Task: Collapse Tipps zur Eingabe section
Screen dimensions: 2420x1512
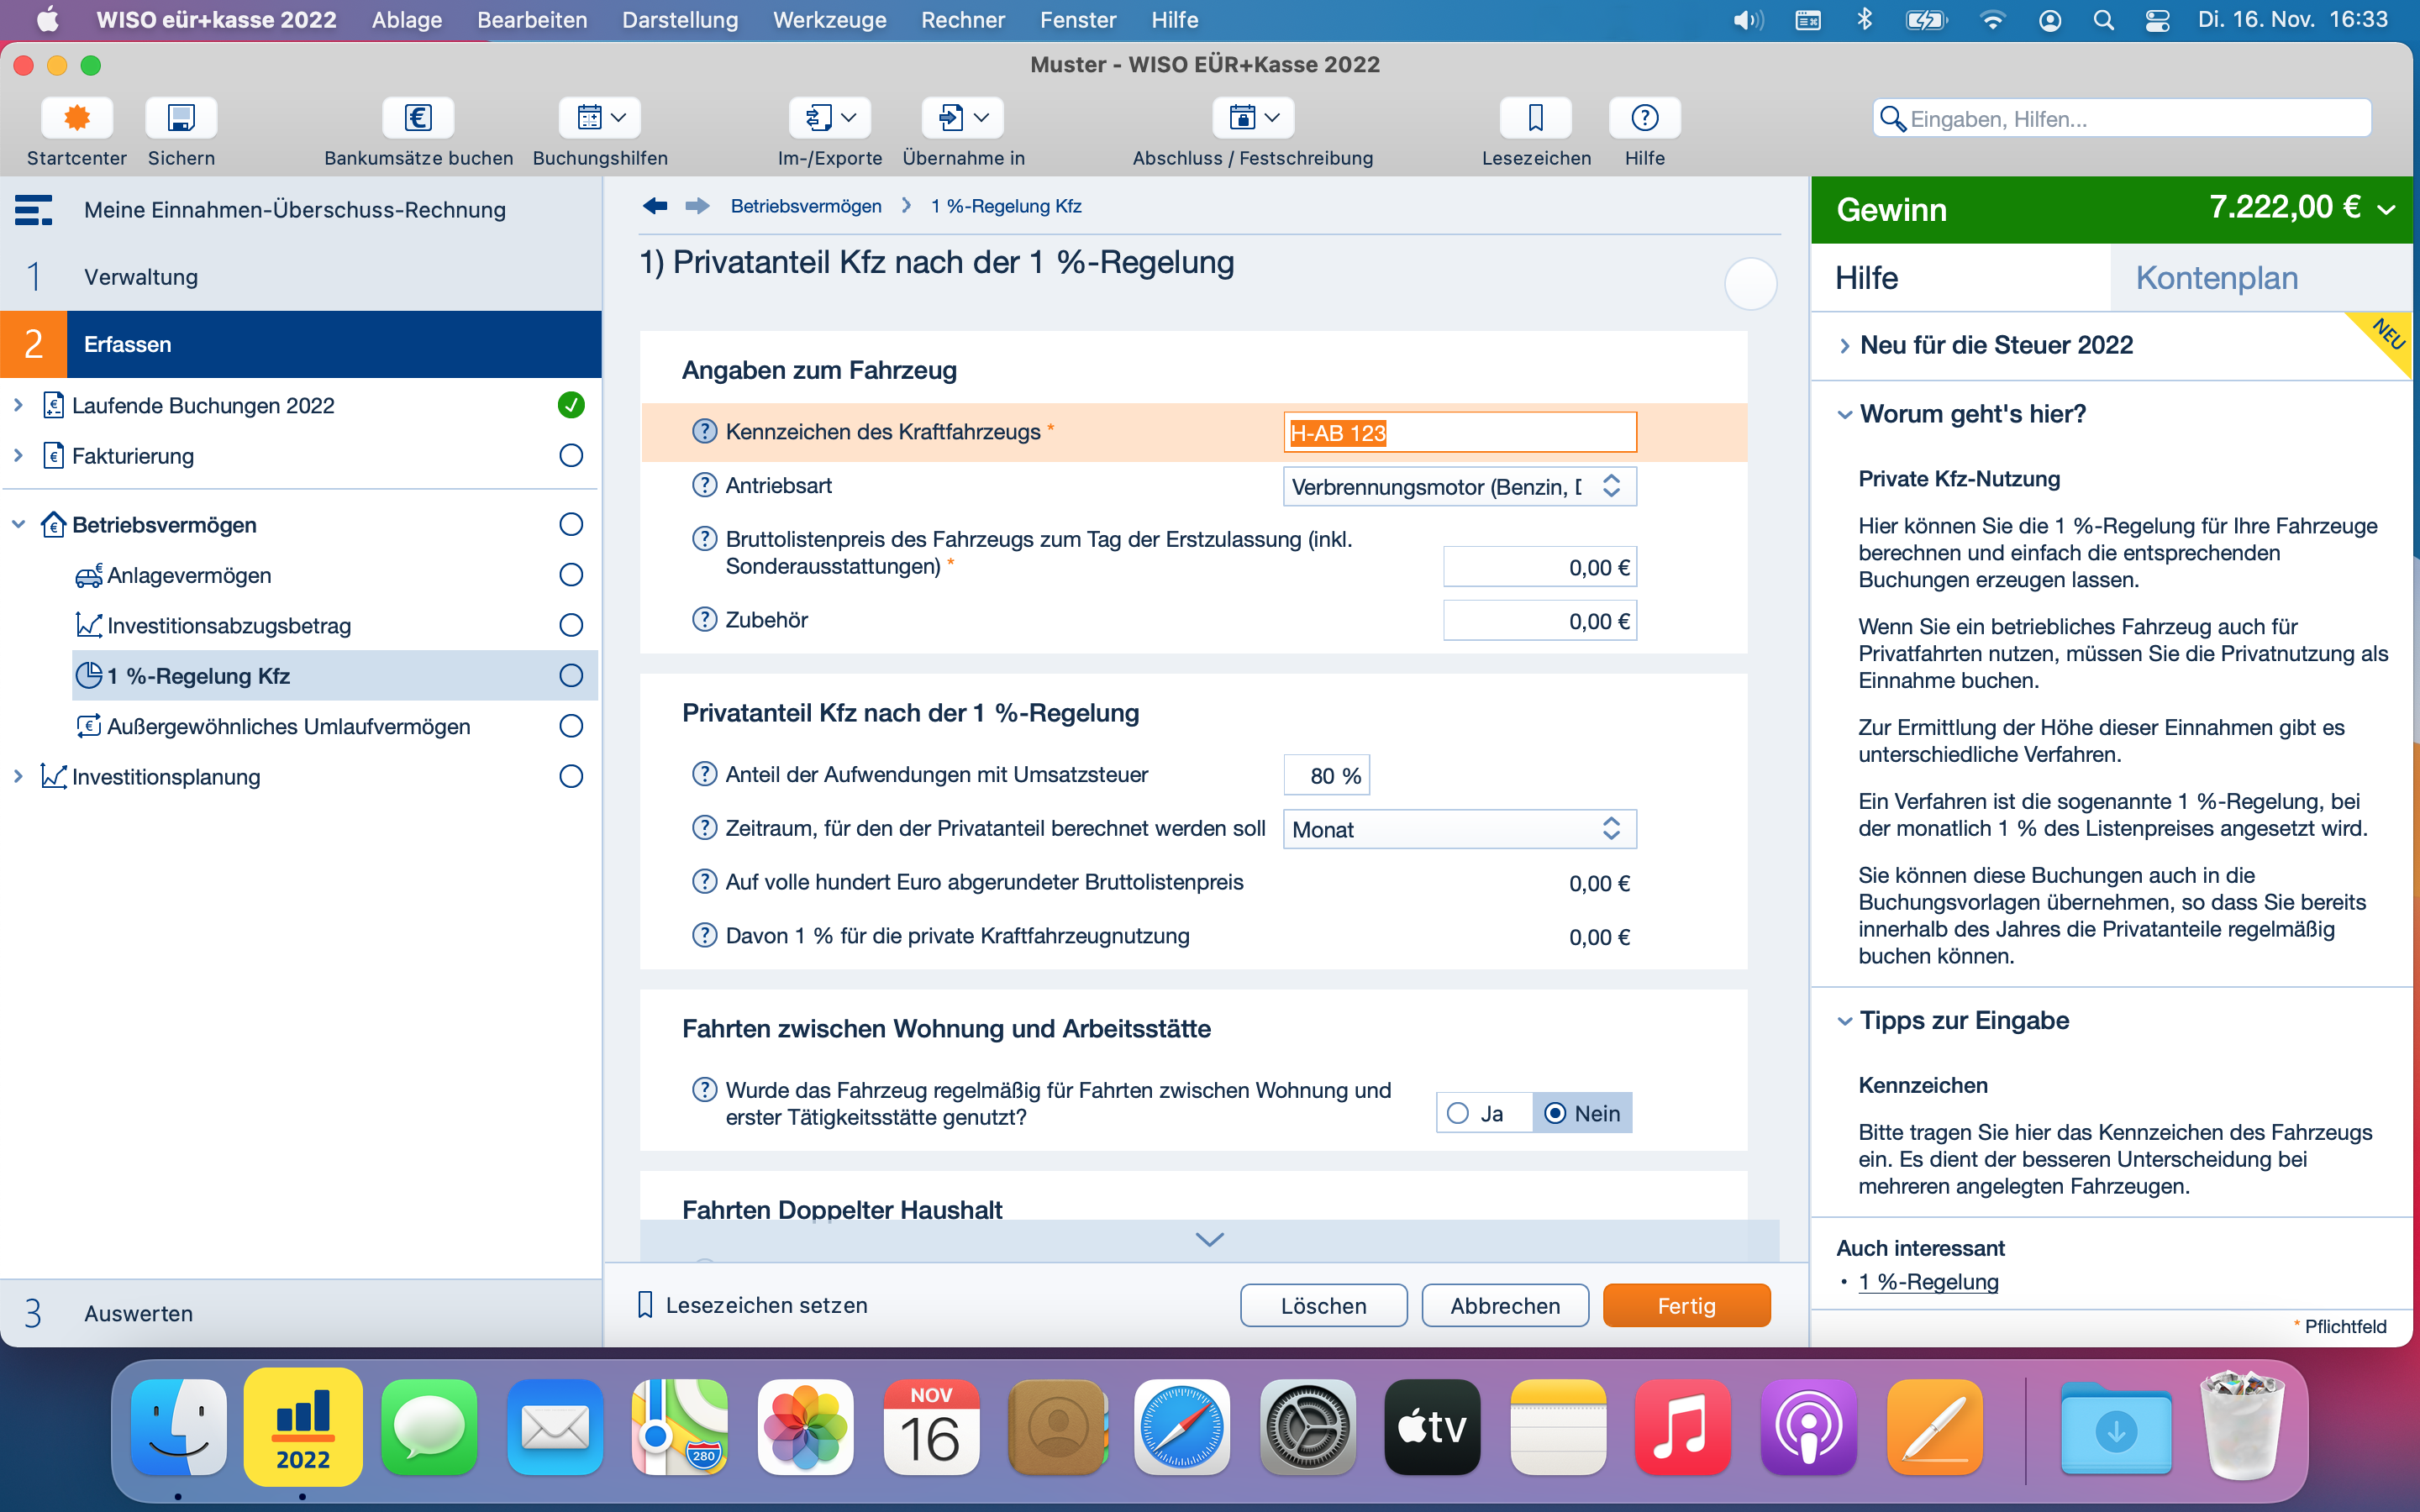Action: click(1844, 1021)
